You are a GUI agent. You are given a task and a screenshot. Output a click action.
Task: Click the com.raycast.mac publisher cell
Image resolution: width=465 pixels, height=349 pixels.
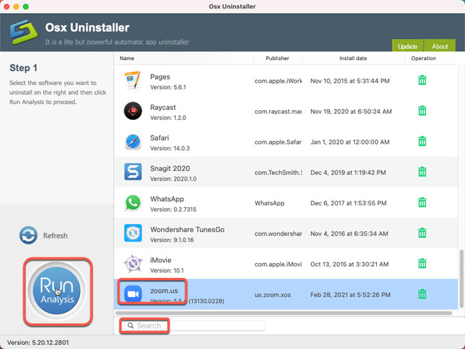(278, 112)
